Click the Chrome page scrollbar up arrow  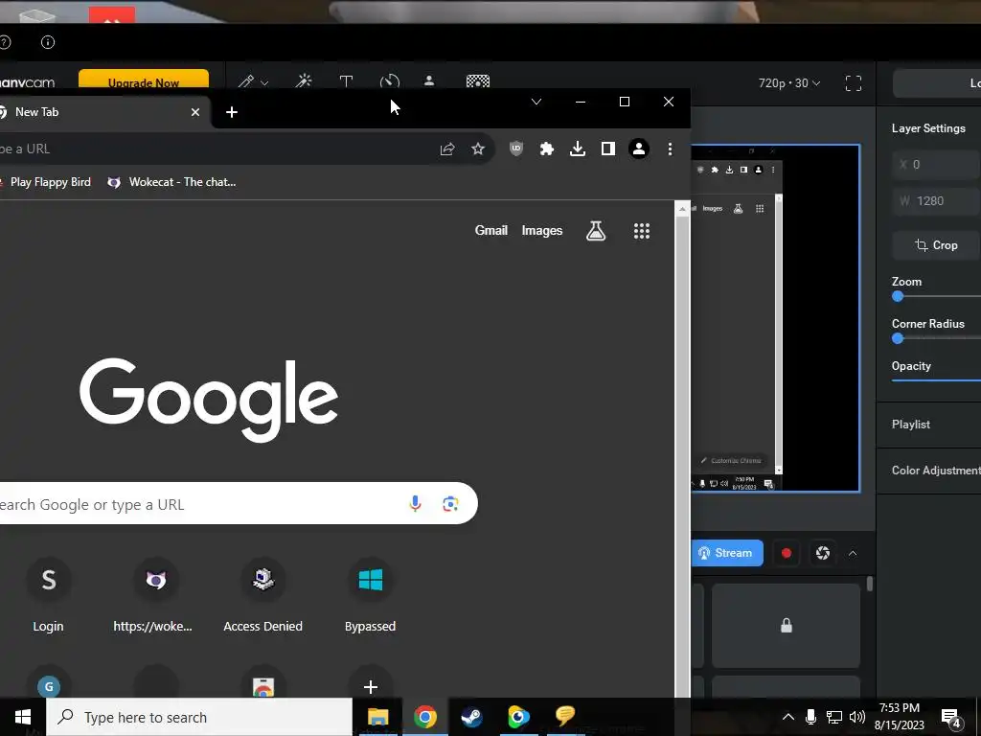pos(682,209)
